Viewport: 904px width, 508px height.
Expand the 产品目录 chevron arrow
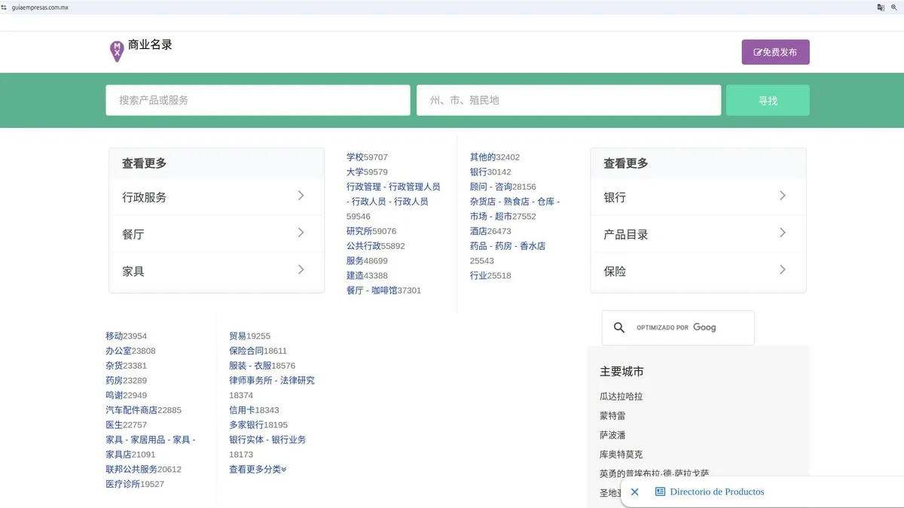(782, 233)
